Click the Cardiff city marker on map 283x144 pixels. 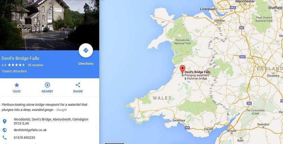(x=209, y=132)
